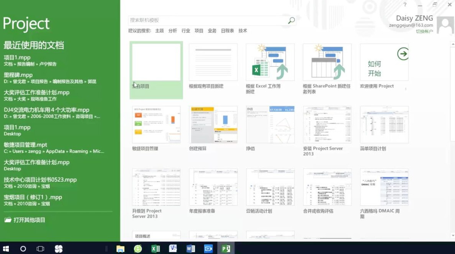Viewport: 455px width, 254px height.
Task: Select the 项目 suggested search
Action: pyautogui.click(x=199, y=31)
